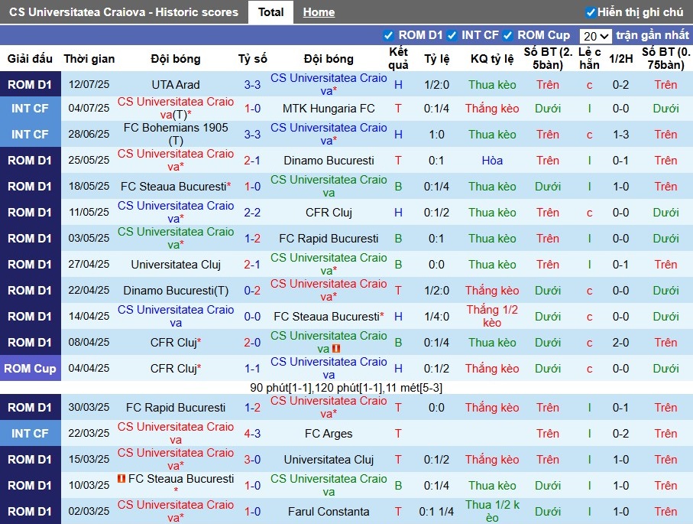Viewport: 693px width, 524px height.
Task: Switch to the Total tab
Action: 270,12
